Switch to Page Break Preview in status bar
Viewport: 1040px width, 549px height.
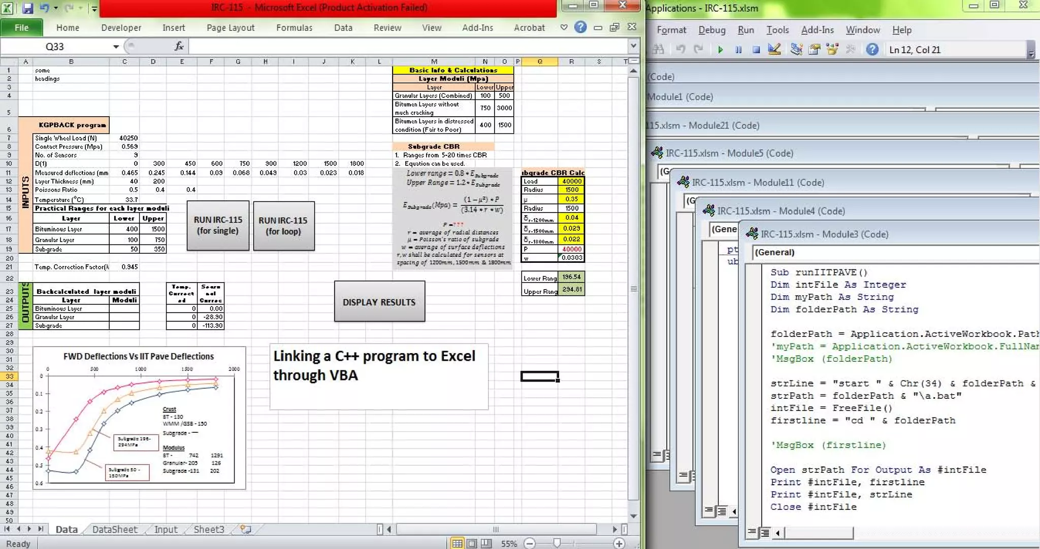486,543
